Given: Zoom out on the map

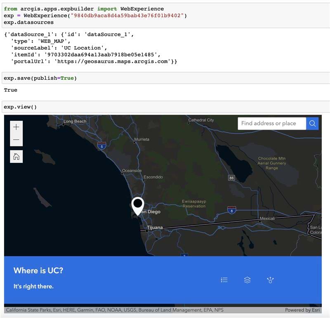Looking at the screenshot, I should coord(16,140).
